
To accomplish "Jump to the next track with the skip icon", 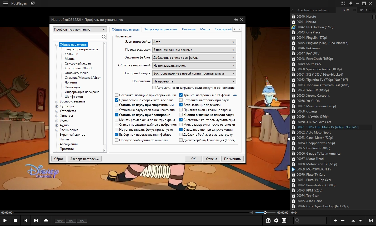I will (x=36, y=220).
